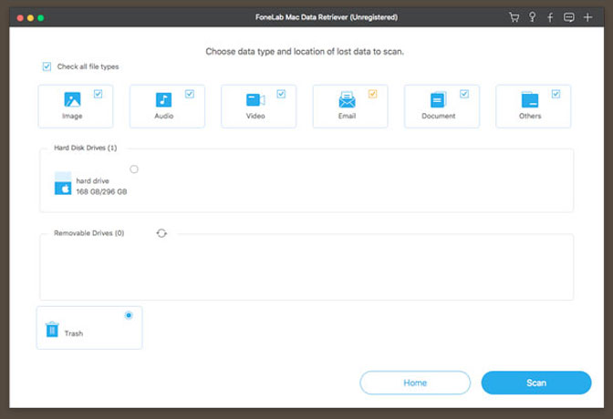613x419 pixels.
Task: Select the hard drive radio button
Action: coord(134,169)
